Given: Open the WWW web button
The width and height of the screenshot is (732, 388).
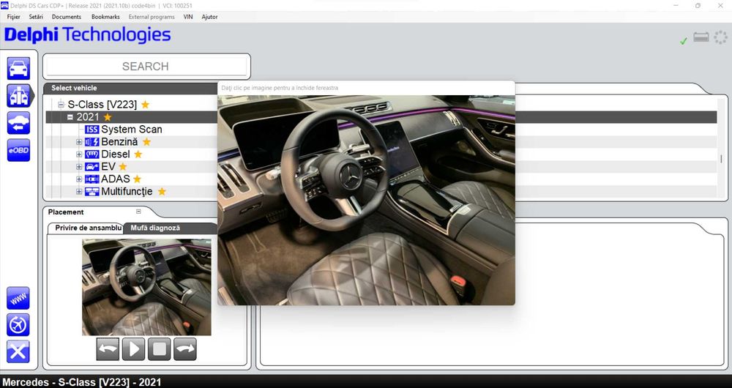Looking at the screenshot, I should pyautogui.click(x=18, y=298).
